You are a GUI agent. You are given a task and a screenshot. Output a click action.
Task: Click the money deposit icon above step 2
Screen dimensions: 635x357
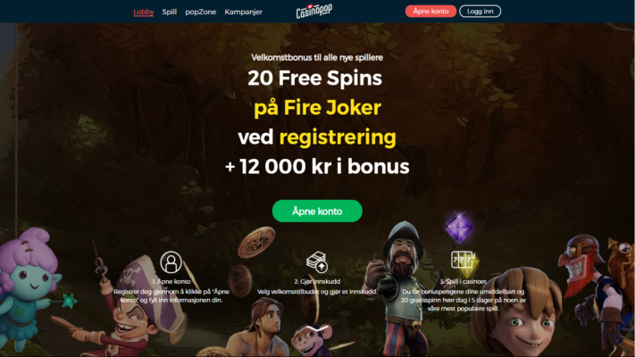[x=317, y=262]
